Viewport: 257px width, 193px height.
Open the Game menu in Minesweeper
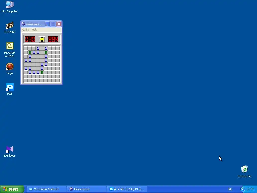pyautogui.click(x=26, y=30)
